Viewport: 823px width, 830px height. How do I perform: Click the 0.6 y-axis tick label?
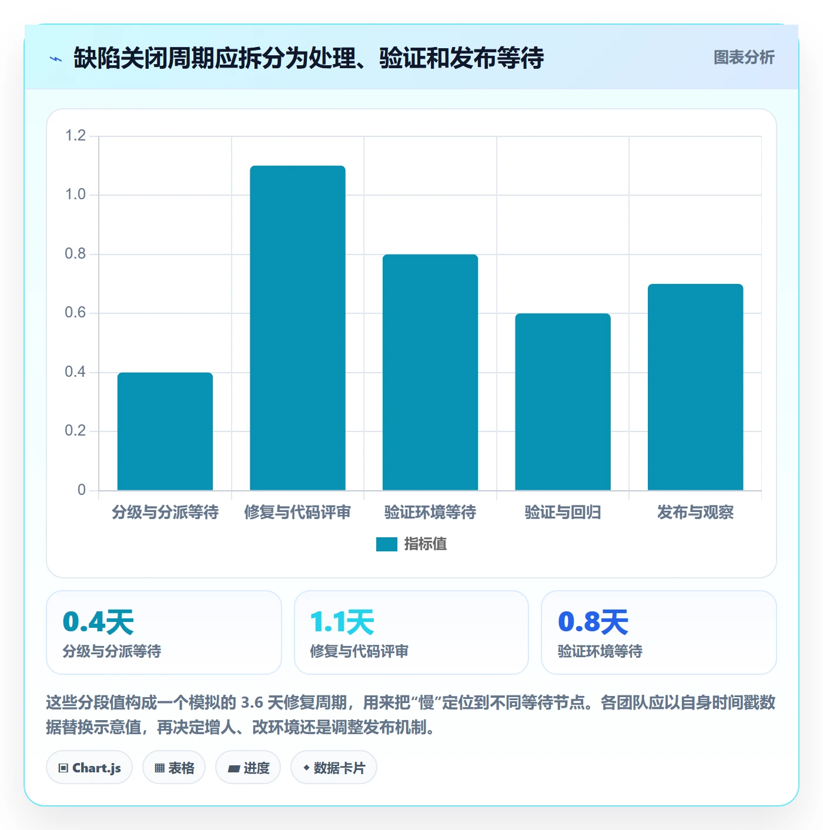pyautogui.click(x=75, y=313)
